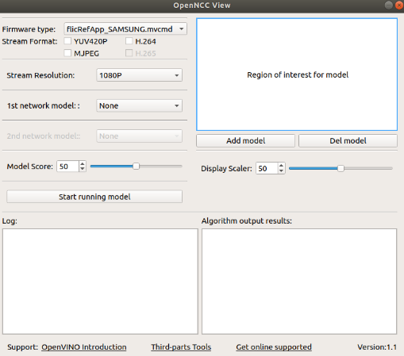The image size is (404, 356).
Task: Click the Del model button
Action: [348, 140]
